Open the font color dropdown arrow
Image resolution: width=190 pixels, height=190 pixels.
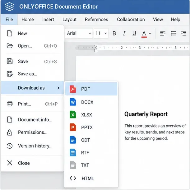coord(150,34)
